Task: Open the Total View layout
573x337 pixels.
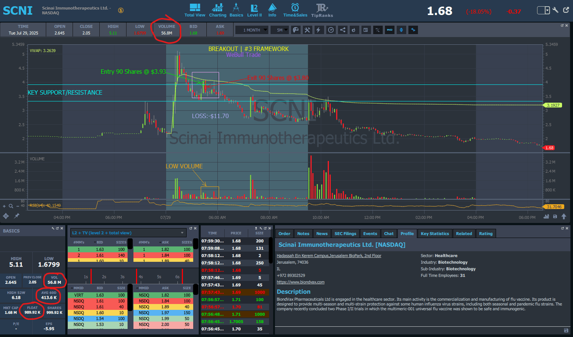Action: [x=195, y=10]
